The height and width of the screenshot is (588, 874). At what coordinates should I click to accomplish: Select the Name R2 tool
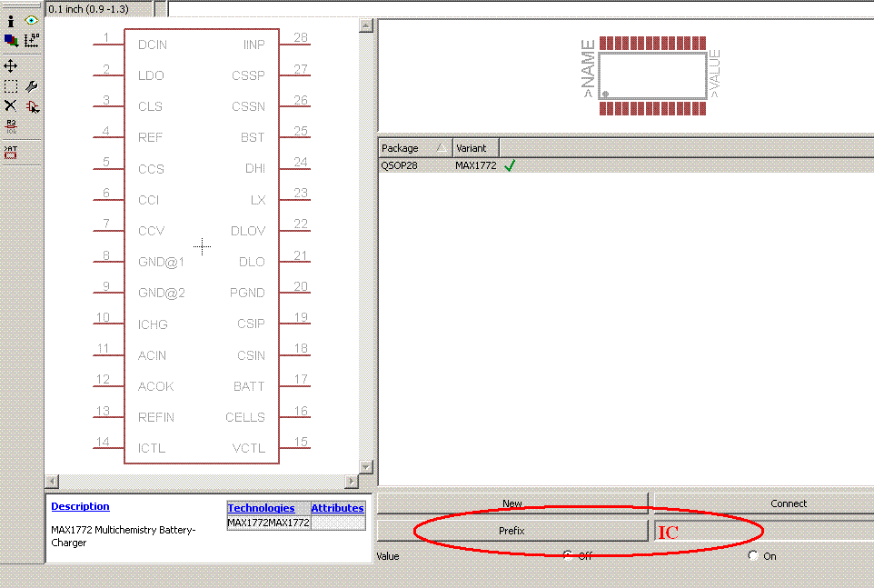pyautogui.click(x=11, y=126)
